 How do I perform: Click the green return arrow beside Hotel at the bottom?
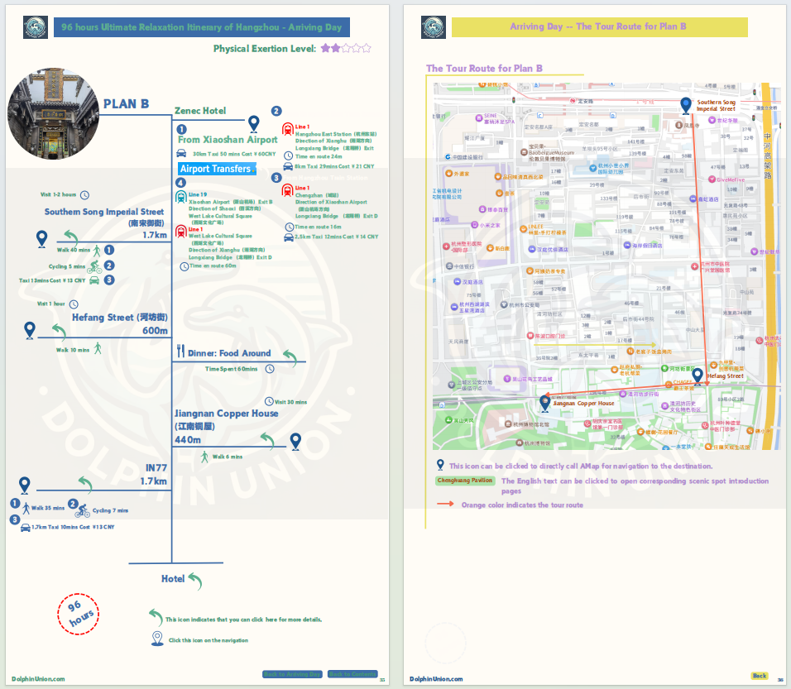[194, 580]
